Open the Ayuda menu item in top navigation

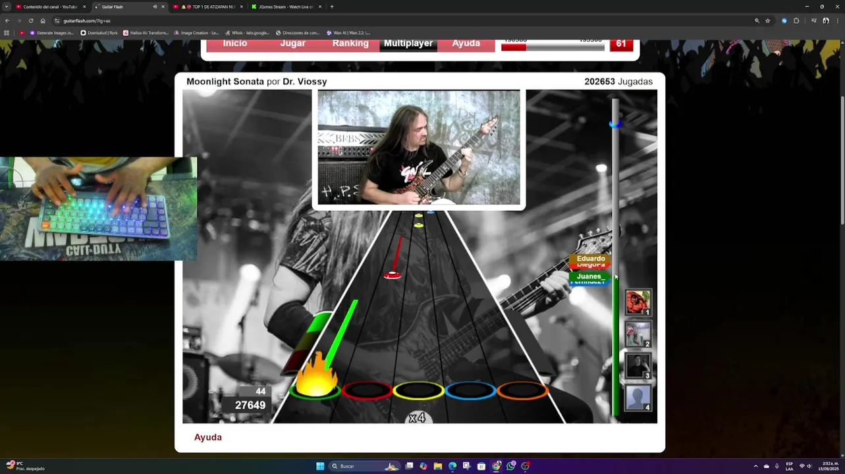(x=466, y=43)
